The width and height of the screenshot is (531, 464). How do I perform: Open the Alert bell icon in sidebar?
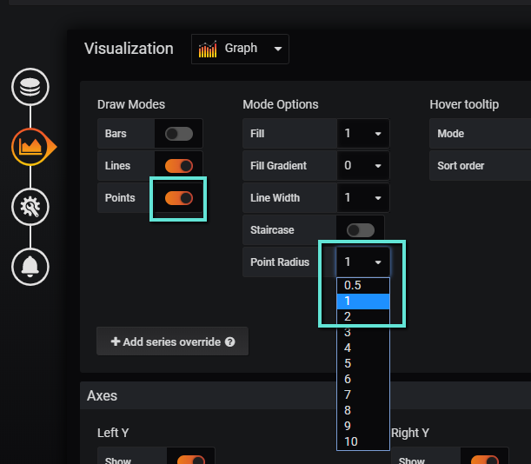click(x=30, y=266)
